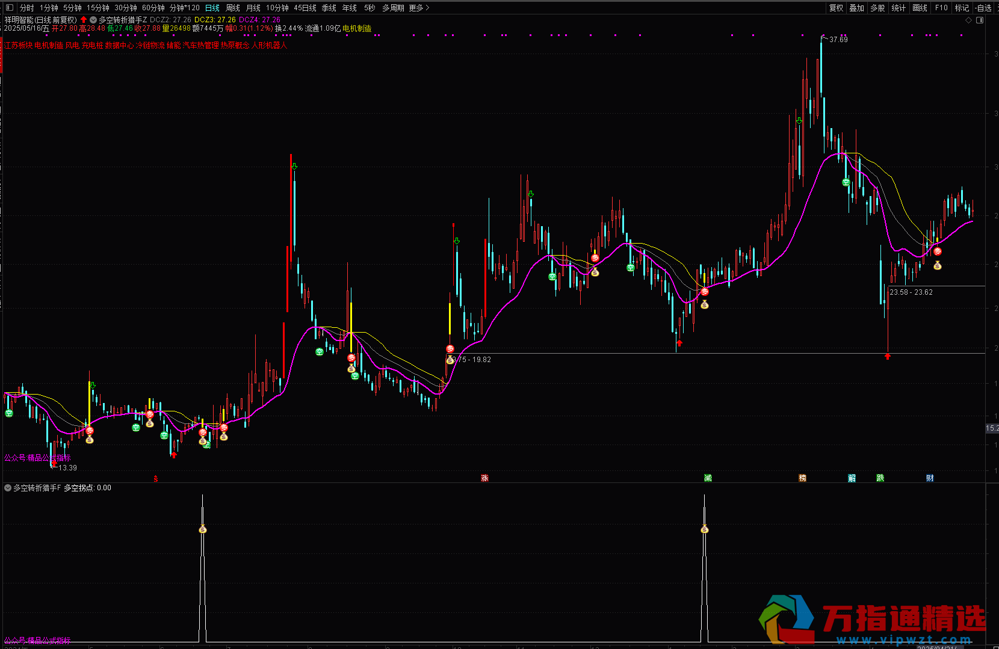Activate the 画线 drawing tool
The width and height of the screenshot is (999, 649).
[x=920, y=8]
